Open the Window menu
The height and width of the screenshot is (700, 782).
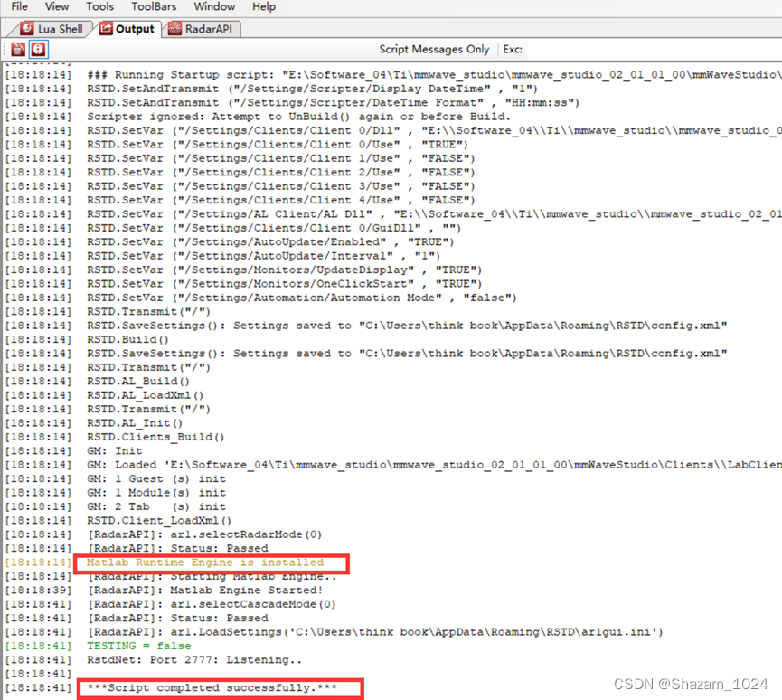coord(214,6)
